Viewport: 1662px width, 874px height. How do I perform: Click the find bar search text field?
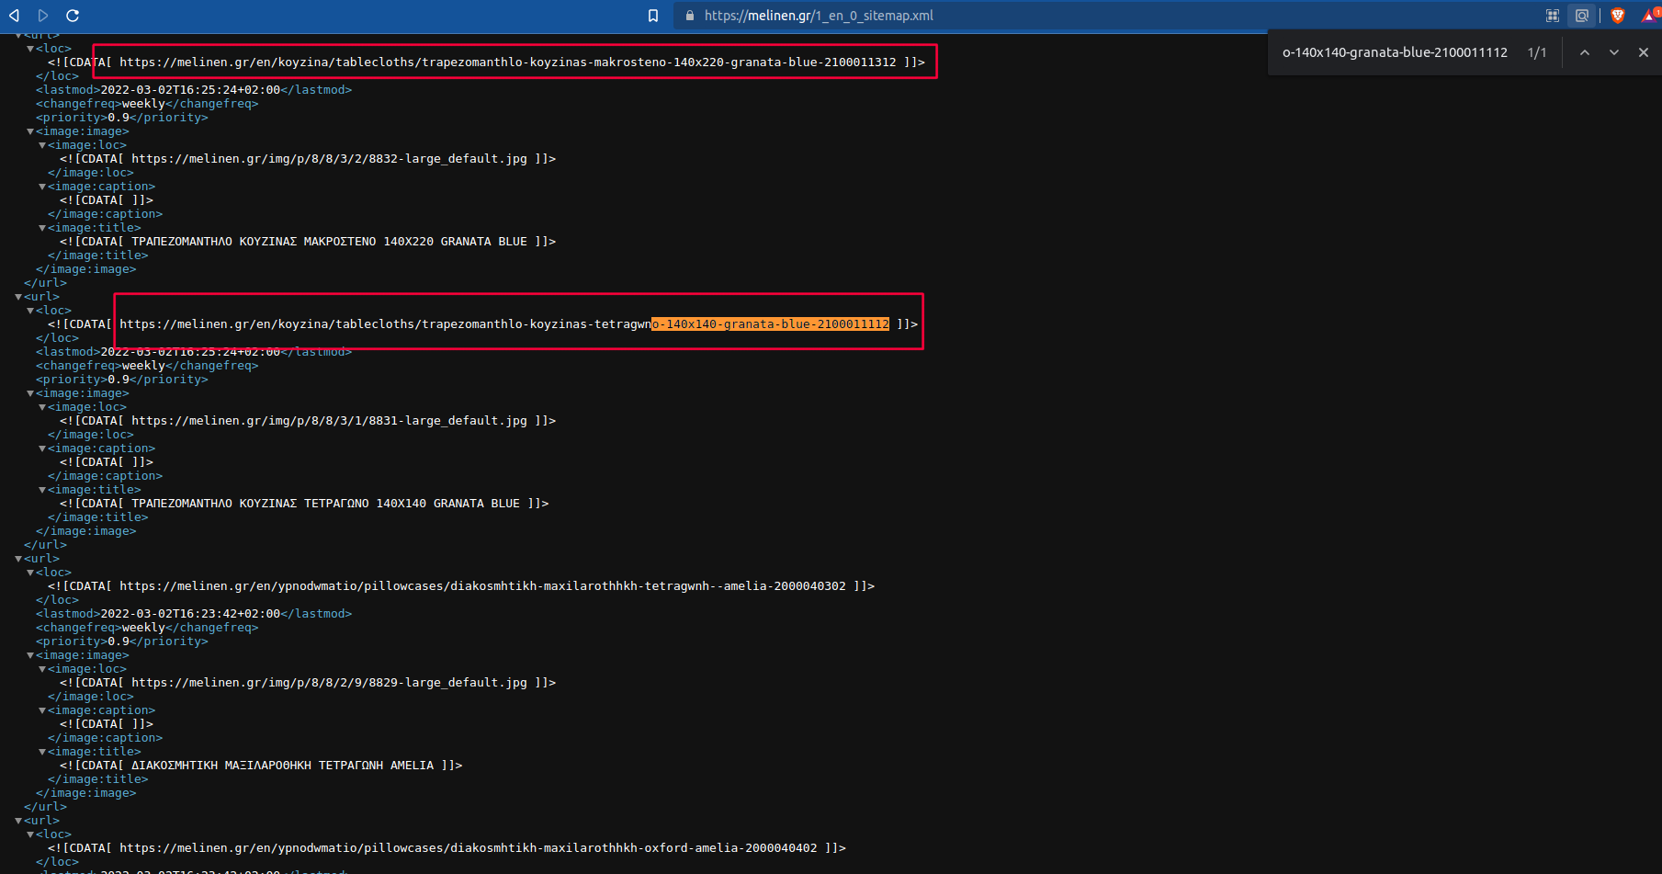pos(1394,52)
